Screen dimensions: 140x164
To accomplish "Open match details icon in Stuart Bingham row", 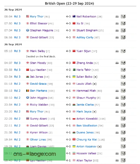I will click(123, 30).
